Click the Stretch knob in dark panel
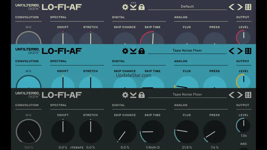The width and height of the screenshot is (267, 150). 91,132
